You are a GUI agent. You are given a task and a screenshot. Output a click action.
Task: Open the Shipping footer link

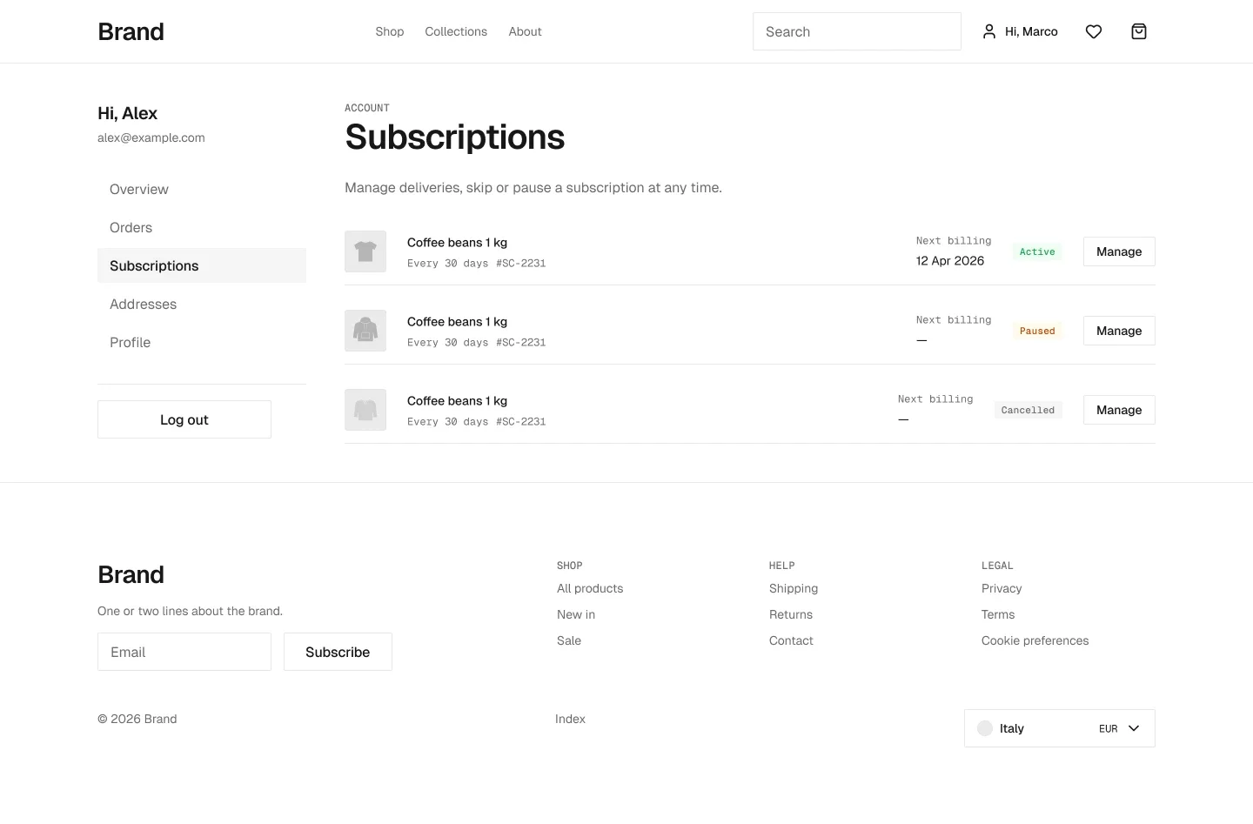pos(794,588)
